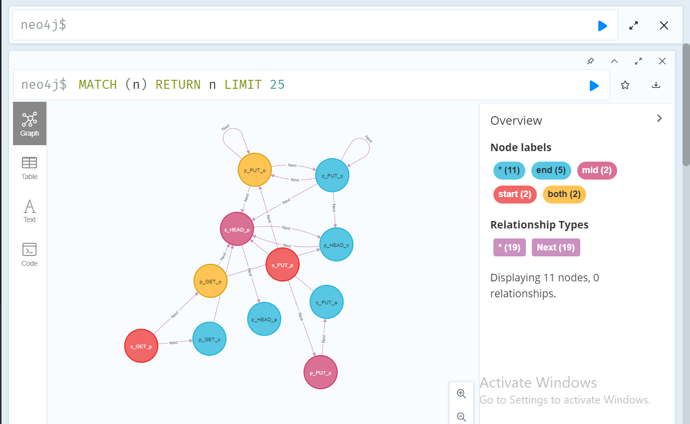Download the query result
Viewport: 690px width, 424px height.
656,85
